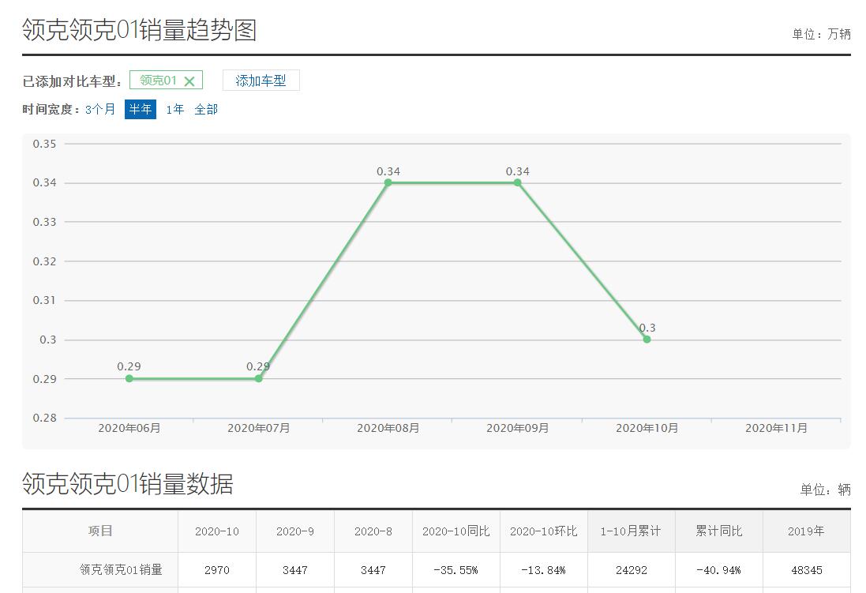Click the 领克领克01销量 row label
Image resolution: width=866 pixels, height=593 pixels.
pyautogui.click(x=121, y=570)
